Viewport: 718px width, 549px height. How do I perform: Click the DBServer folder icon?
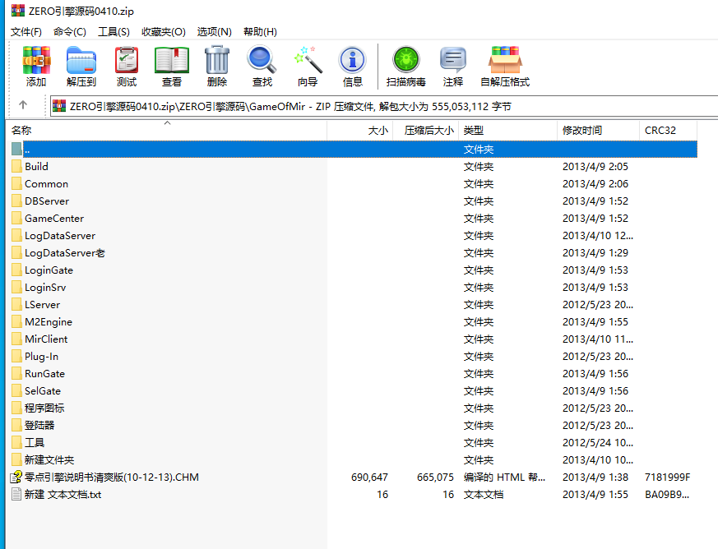[16, 201]
